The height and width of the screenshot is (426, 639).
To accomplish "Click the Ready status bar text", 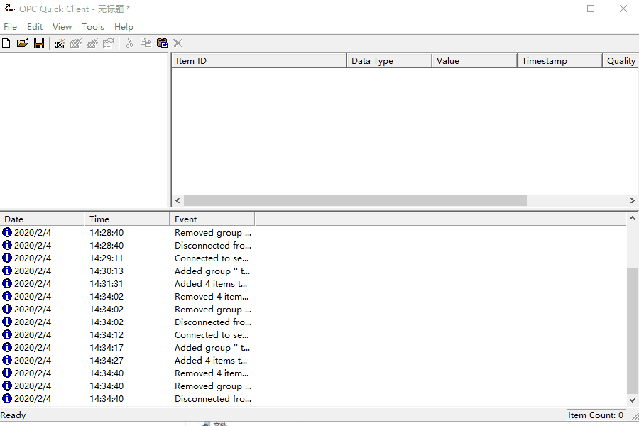I will click(x=13, y=415).
